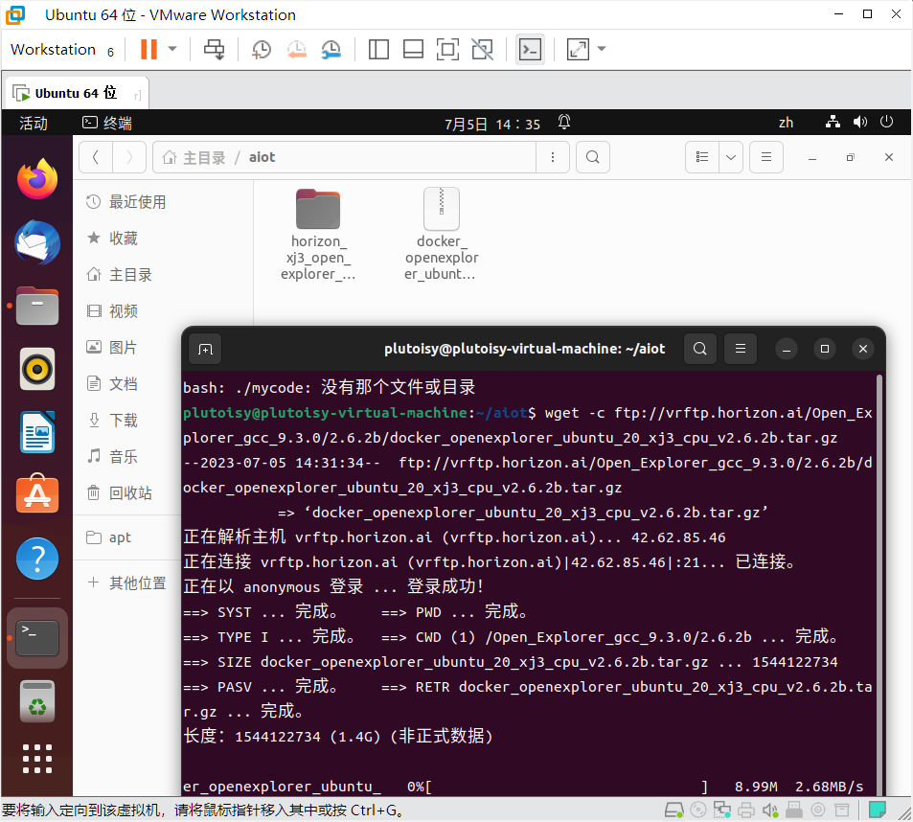
Task: Launch Thunderbird mail from the dock
Action: click(x=37, y=242)
